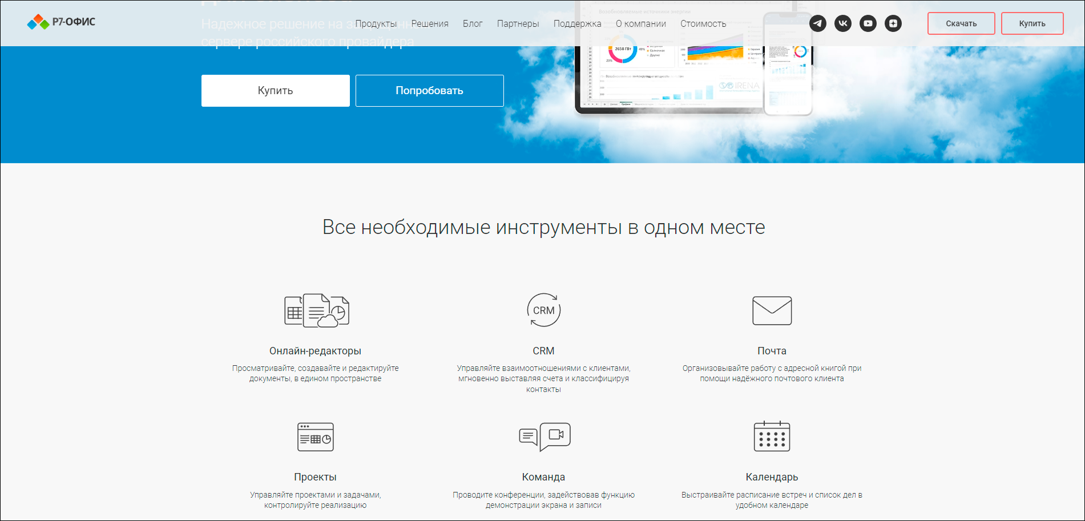This screenshot has width=1085, height=521.
Task: Click the Projects window icon
Action: coord(316,437)
